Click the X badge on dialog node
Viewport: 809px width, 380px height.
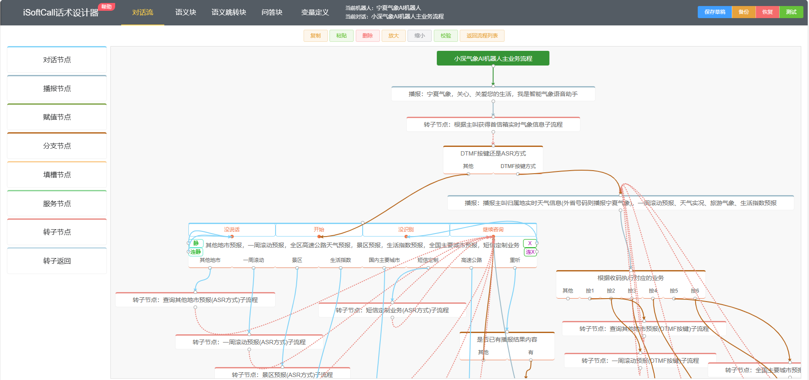pos(530,243)
